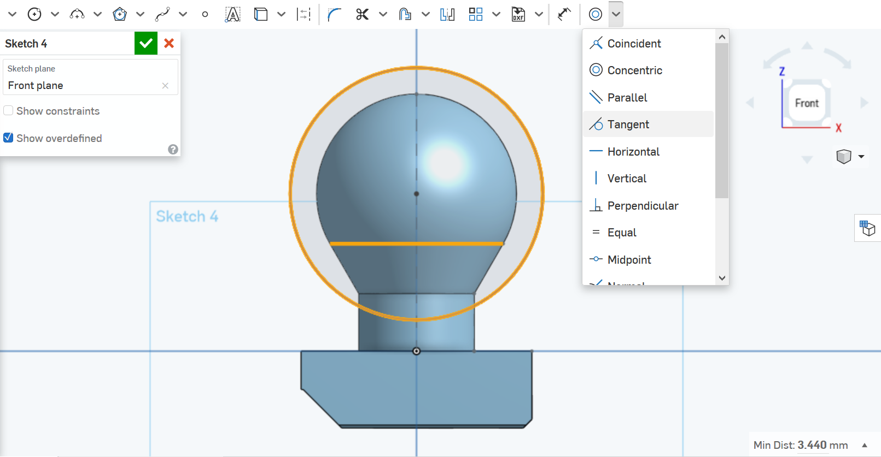Select the orange horizontal sketch line

pos(416,244)
